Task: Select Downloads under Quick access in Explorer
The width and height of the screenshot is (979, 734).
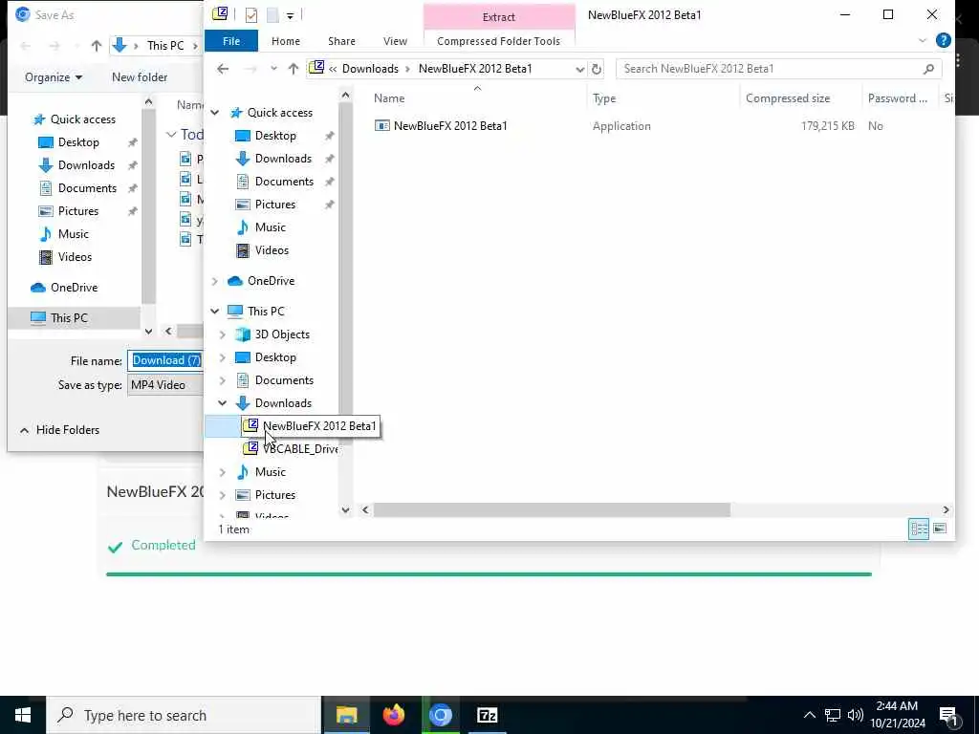Action: tap(283, 159)
